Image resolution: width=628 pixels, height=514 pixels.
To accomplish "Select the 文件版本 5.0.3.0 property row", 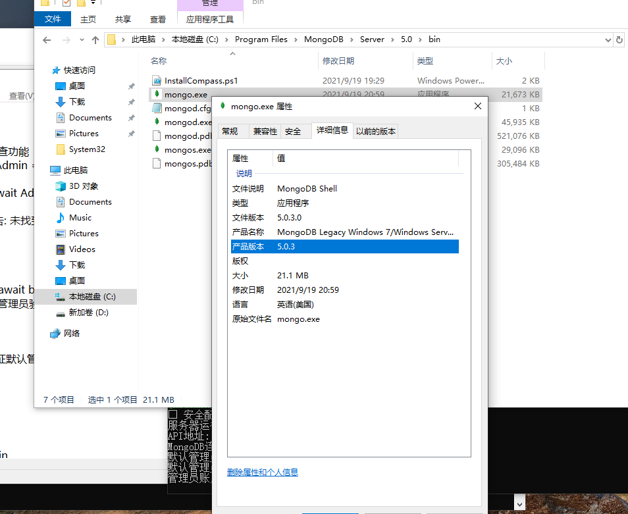I will click(345, 218).
